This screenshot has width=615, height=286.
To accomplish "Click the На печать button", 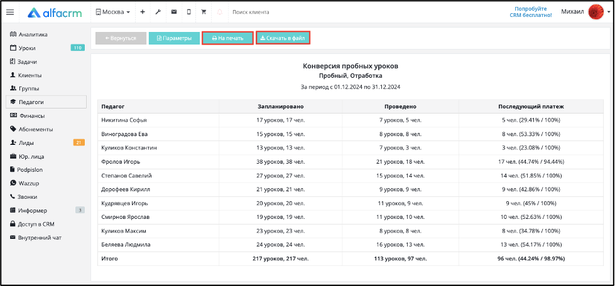I will point(227,38).
